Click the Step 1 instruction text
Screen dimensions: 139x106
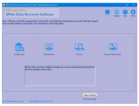50,22
